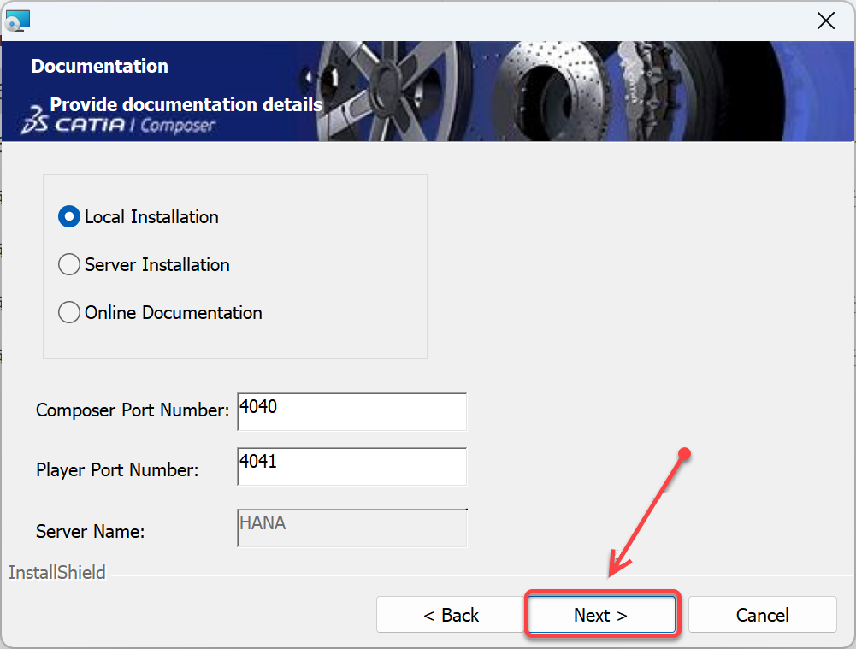The height and width of the screenshot is (649, 856).
Task: Select the Local Installation option
Action: 69,217
